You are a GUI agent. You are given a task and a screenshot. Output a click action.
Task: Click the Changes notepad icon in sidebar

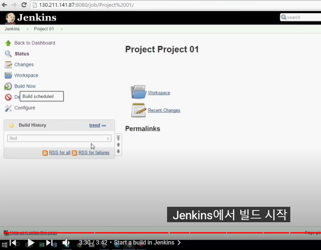8,64
